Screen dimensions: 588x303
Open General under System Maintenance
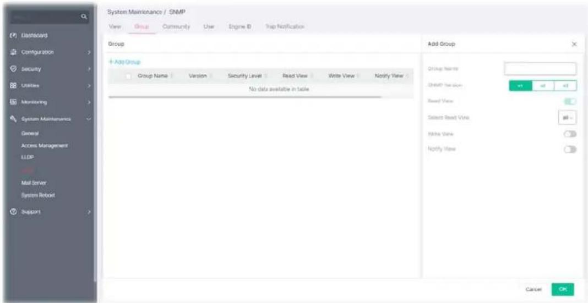(x=30, y=133)
